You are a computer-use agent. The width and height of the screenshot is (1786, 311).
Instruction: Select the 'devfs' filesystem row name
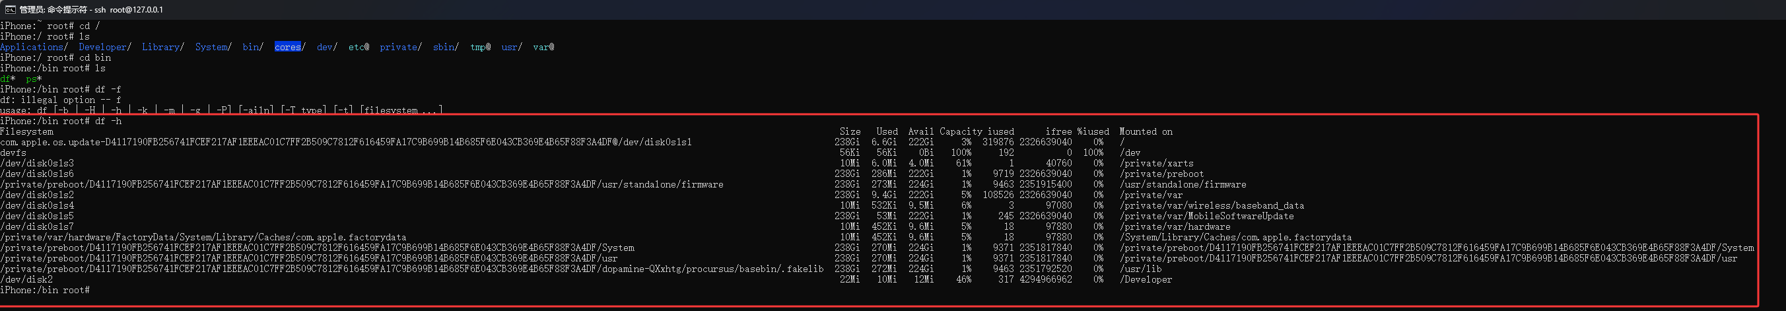point(13,153)
